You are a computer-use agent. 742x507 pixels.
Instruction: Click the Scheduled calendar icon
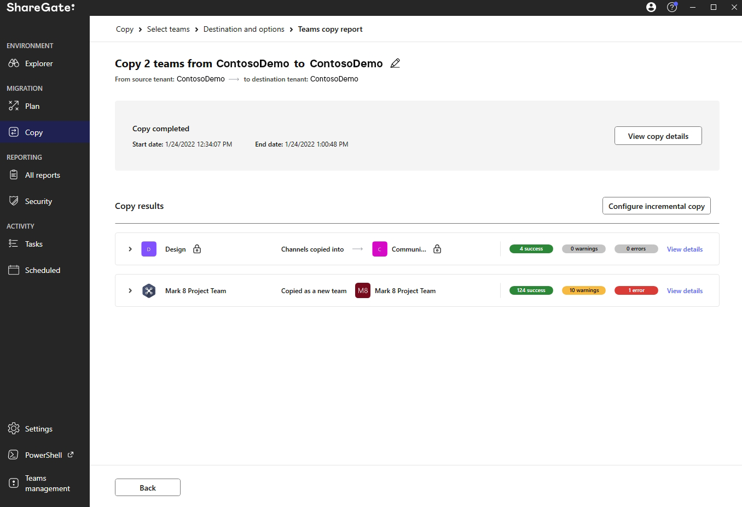[x=14, y=270]
